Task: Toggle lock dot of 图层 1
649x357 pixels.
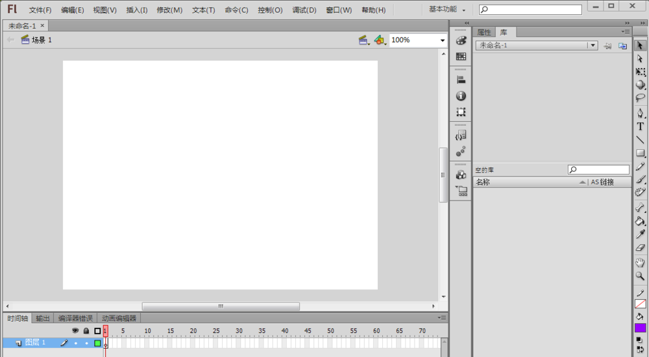Action: (x=86, y=343)
